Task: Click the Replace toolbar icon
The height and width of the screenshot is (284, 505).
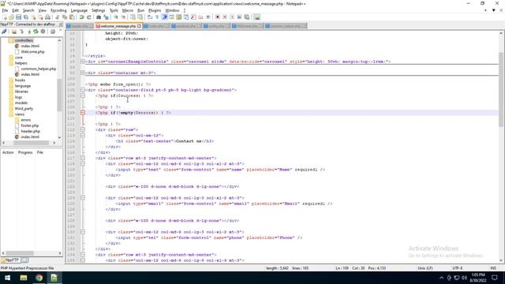Action: (x=106, y=17)
